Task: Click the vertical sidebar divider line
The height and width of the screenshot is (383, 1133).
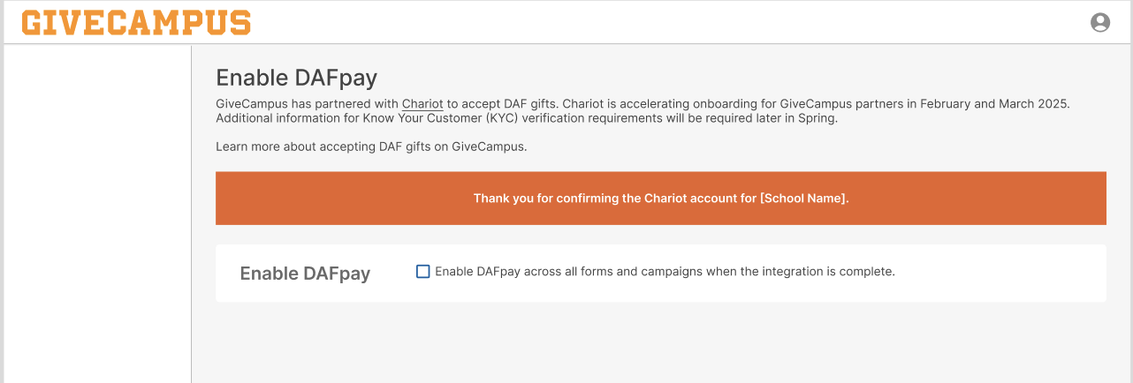Action: coord(191,214)
